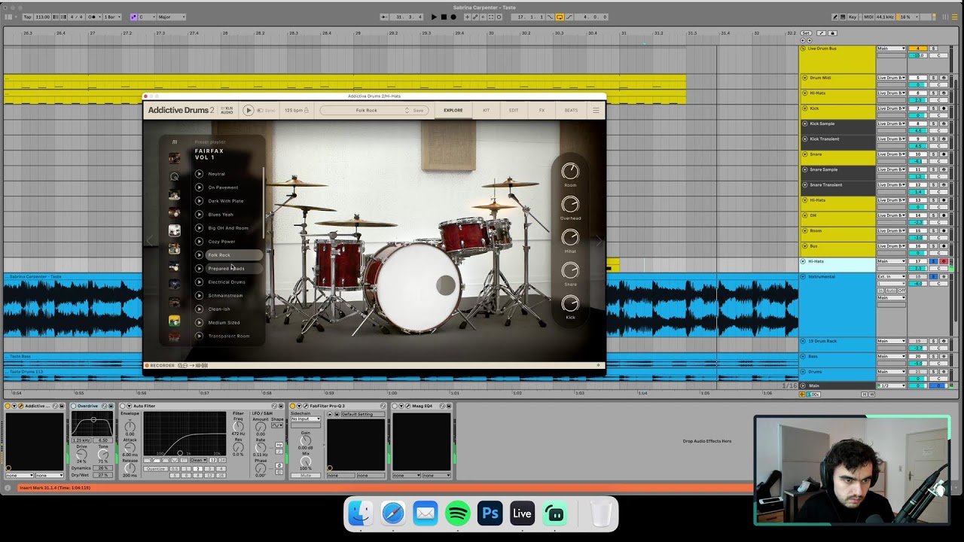This screenshot has width=964, height=542.
Task: Open Safari from the Dock
Action: [x=392, y=514]
